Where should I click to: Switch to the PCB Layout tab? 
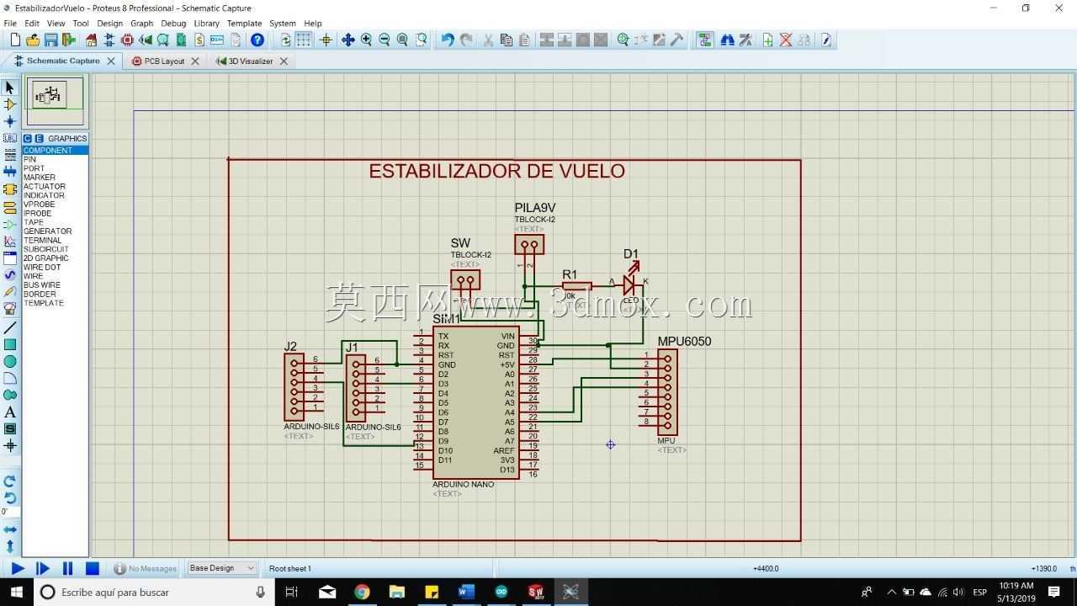pyautogui.click(x=164, y=61)
